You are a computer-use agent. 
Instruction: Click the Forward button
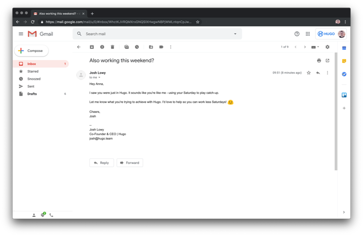click(130, 163)
